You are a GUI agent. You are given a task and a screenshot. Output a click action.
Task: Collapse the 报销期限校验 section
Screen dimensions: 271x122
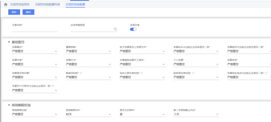tap(9, 105)
